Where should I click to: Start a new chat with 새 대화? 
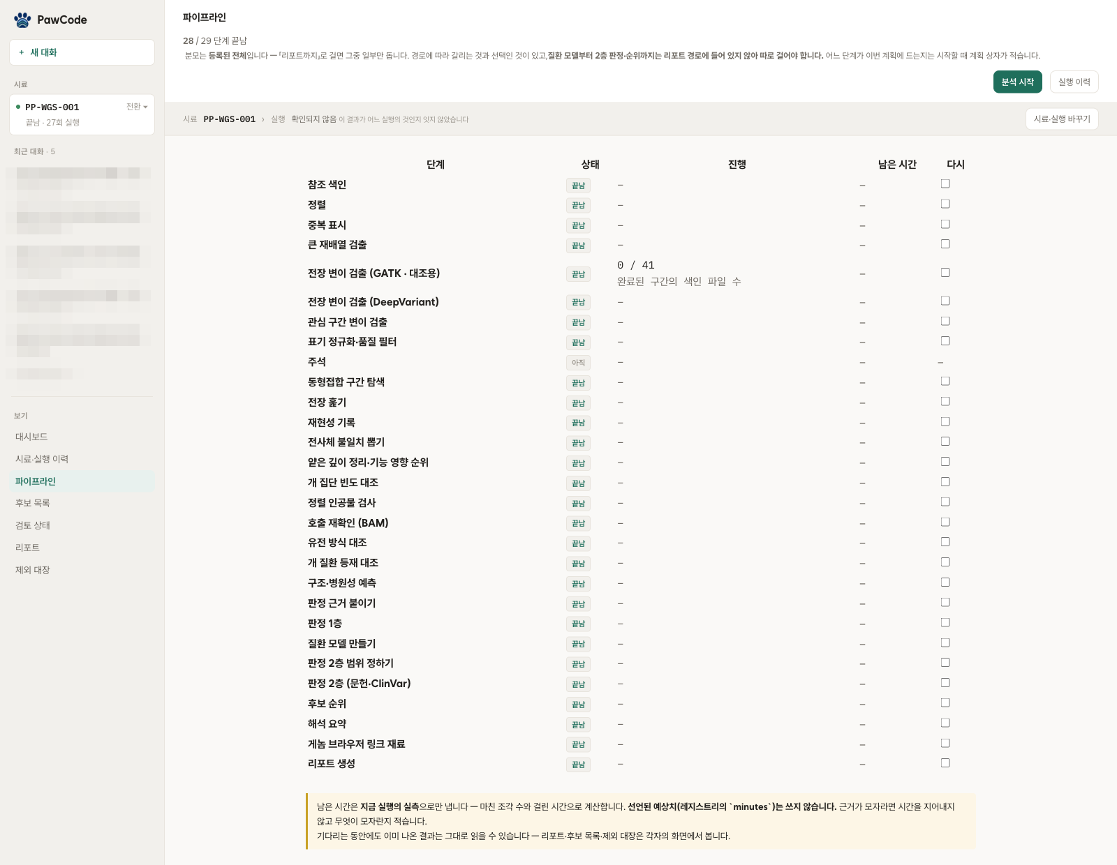click(82, 52)
